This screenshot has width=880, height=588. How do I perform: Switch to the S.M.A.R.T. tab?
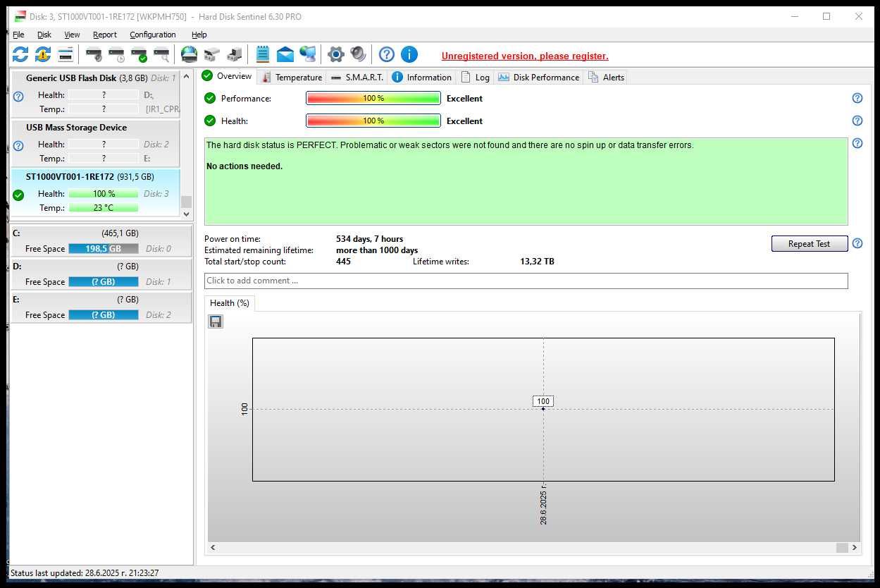coord(357,78)
